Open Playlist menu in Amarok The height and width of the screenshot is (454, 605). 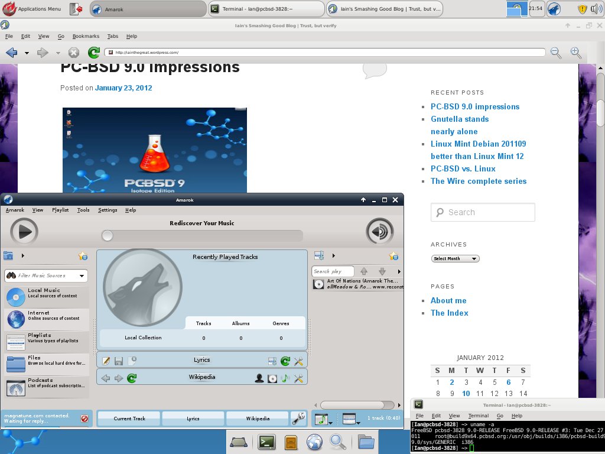(60, 210)
